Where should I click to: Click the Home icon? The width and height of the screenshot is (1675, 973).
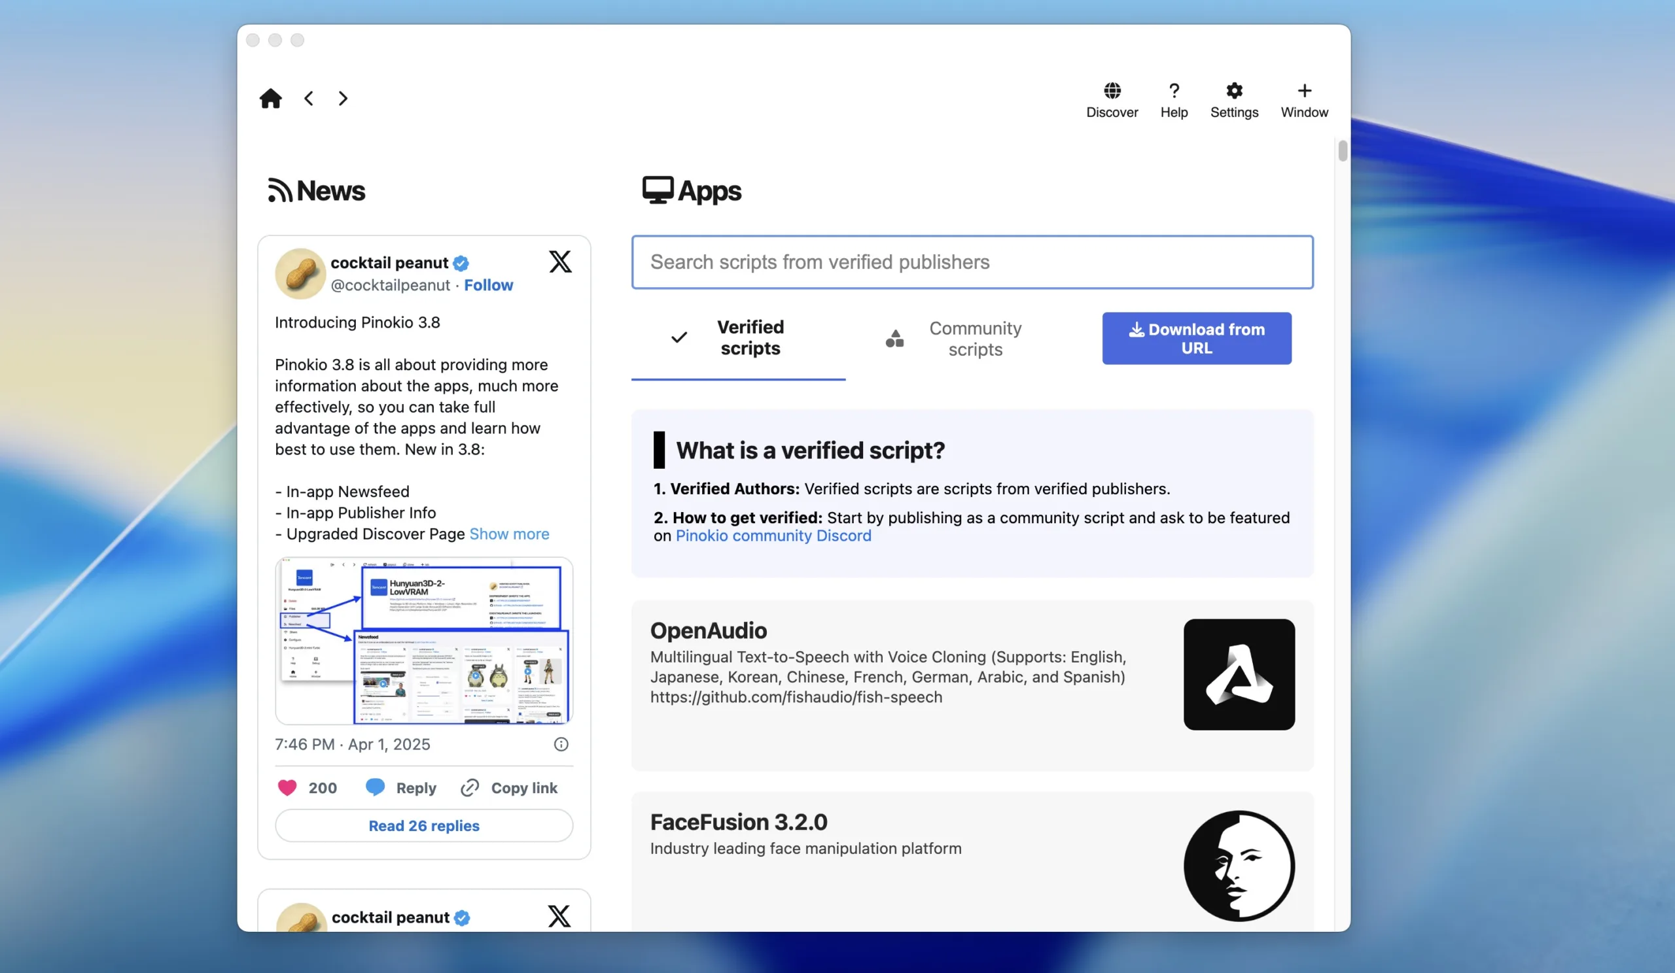coord(270,98)
